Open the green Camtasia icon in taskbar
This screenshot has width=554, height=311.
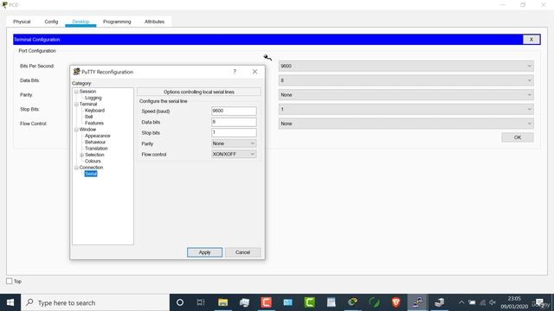click(x=310, y=302)
